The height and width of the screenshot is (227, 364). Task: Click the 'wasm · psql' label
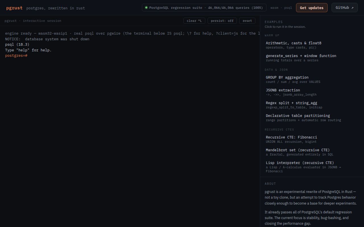tap(281, 8)
